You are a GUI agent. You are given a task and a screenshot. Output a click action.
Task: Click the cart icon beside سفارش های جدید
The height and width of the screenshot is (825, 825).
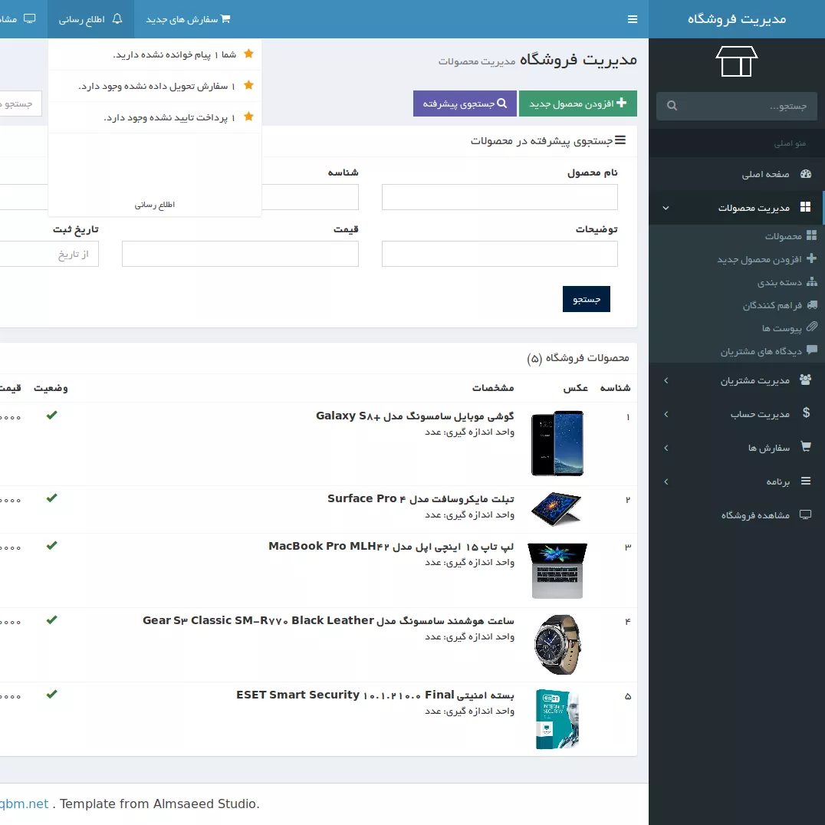coord(225,19)
